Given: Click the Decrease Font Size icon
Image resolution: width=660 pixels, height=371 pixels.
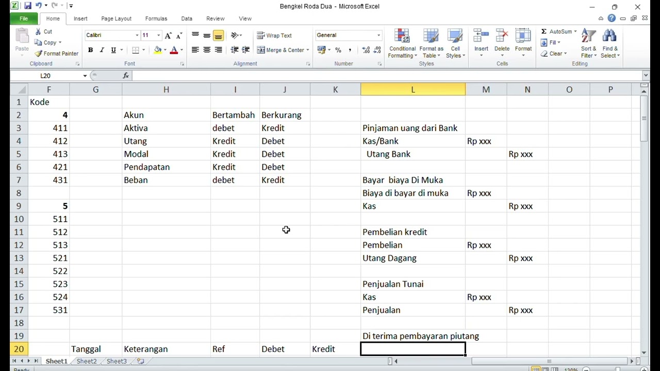Looking at the screenshot, I should (179, 35).
